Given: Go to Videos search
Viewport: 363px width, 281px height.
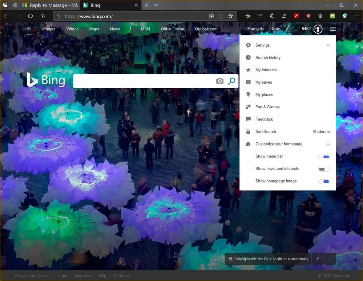Looking at the screenshot, I should click(x=72, y=29).
